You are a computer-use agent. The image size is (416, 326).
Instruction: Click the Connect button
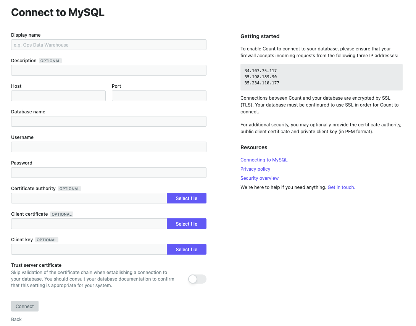tap(25, 306)
